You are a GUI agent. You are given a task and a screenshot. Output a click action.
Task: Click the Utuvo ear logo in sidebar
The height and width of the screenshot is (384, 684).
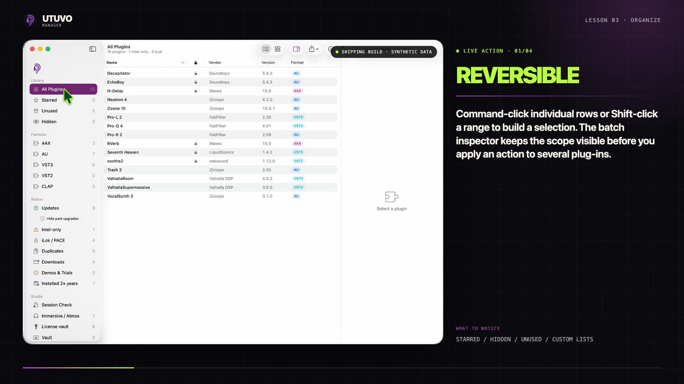pos(37,68)
